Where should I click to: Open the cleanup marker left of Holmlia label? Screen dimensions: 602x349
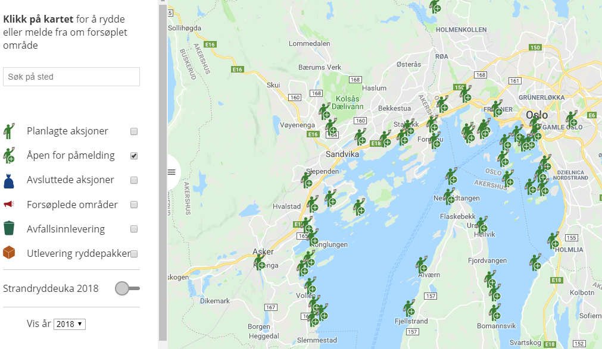pos(553,240)
